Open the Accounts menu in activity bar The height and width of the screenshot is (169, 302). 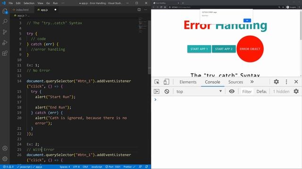pyautogui.click(x=5, y=148)
